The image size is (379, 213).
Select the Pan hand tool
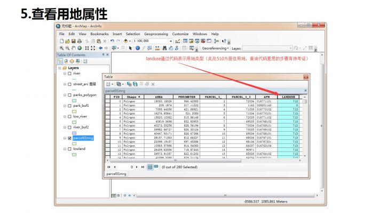(74, 48)
